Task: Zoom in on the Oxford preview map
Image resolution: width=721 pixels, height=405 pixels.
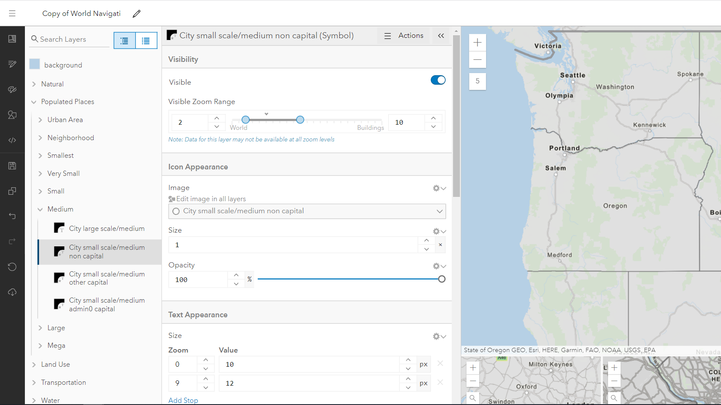Action: 473,368
